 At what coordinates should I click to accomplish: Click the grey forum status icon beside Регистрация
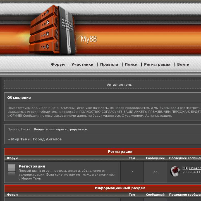(11, 170)
